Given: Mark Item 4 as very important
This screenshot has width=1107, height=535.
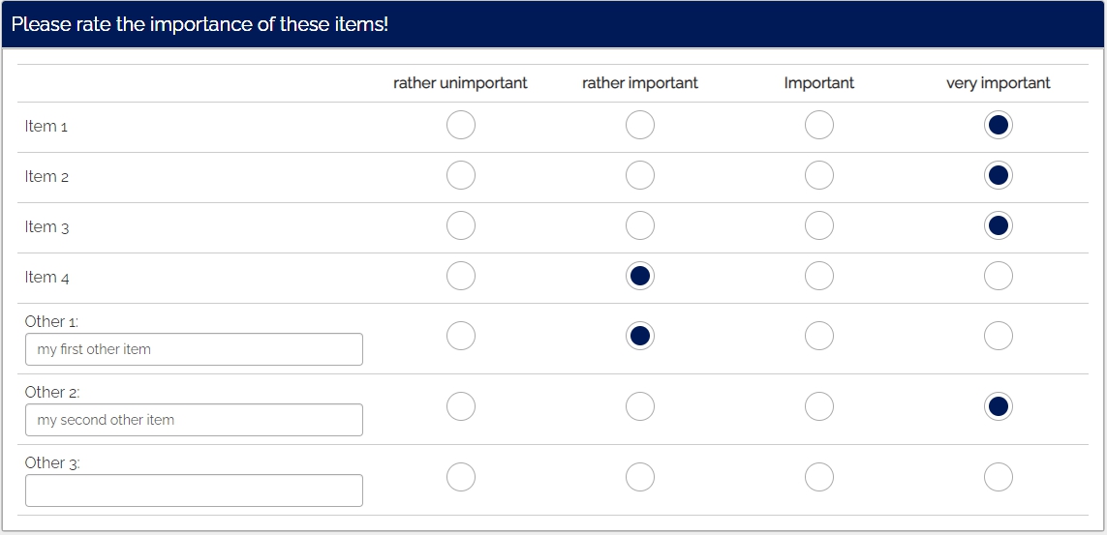Looking at the screenshot, I should tap(999, 277).
